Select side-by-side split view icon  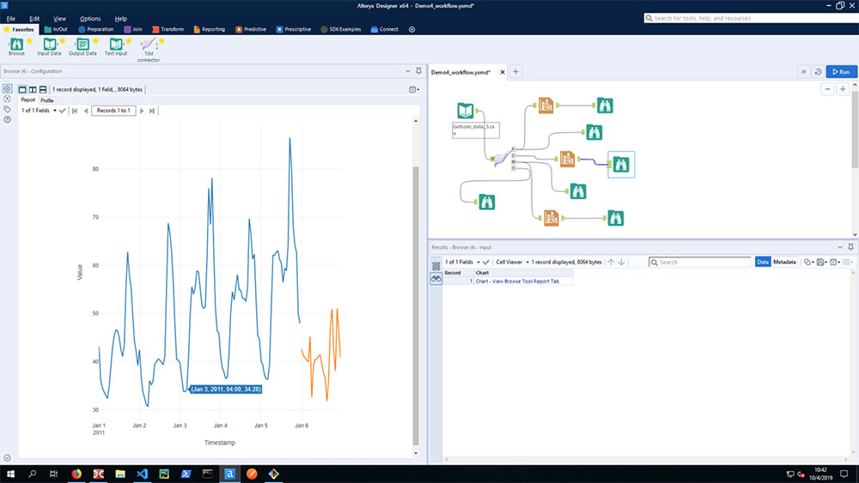pyautogui.click(x=33, y=89)
